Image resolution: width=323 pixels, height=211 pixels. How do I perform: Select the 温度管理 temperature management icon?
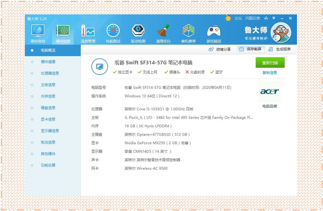[x=88, y=32]
